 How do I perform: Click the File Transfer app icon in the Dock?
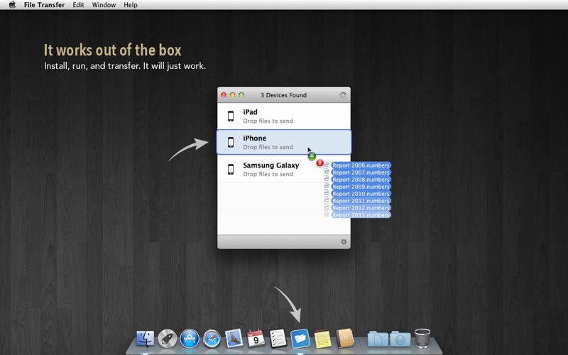tap(300, 339)
